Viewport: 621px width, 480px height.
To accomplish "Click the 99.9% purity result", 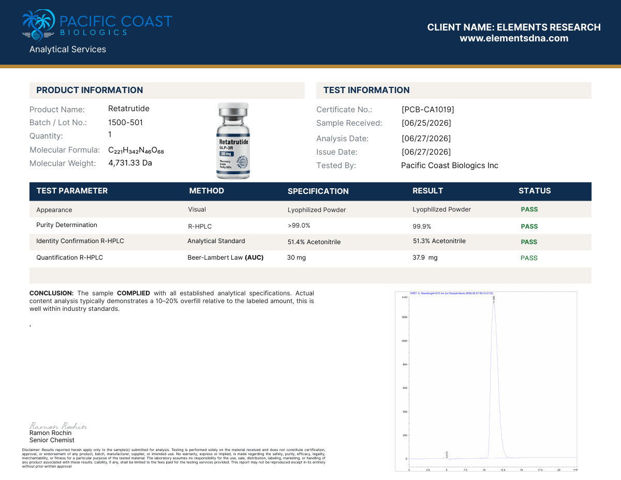I will (422, 227).
